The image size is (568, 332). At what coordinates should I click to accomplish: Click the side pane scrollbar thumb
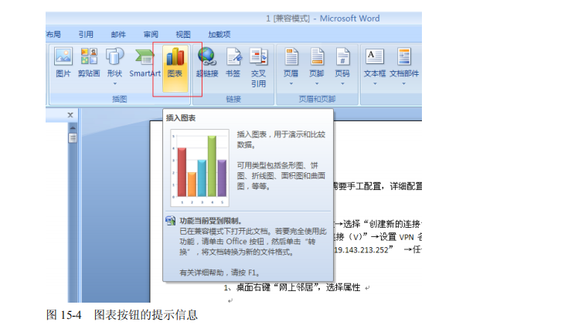pos(73,137)
